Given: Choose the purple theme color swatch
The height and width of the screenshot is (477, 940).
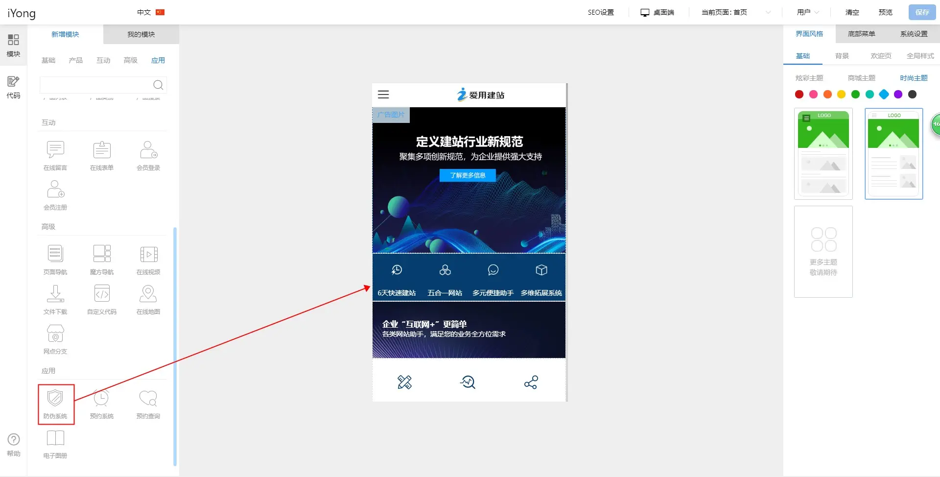Looking at the screenshot, I should click(x=898, y=95).
